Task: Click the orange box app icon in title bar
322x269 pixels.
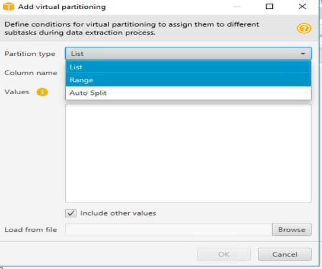Action: click(8, 7)
